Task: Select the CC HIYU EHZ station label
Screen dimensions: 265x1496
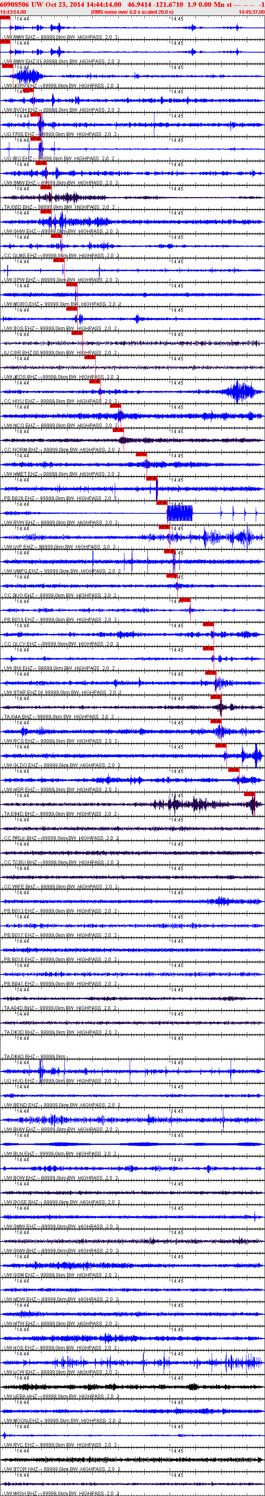Action: pyautogui.click(x=61, y=402)
